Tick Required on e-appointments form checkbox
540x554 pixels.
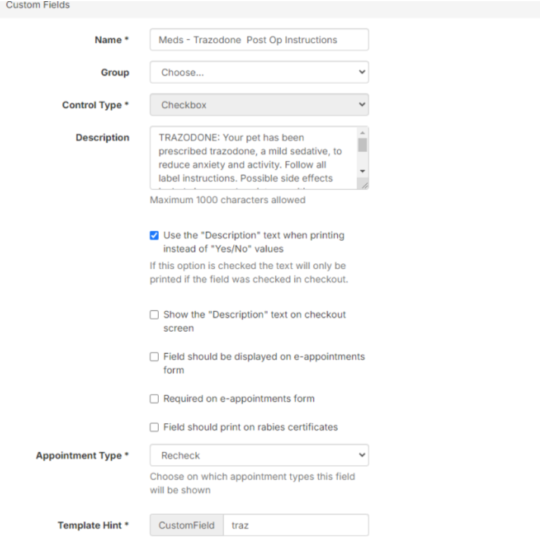(x=155, y=399)
